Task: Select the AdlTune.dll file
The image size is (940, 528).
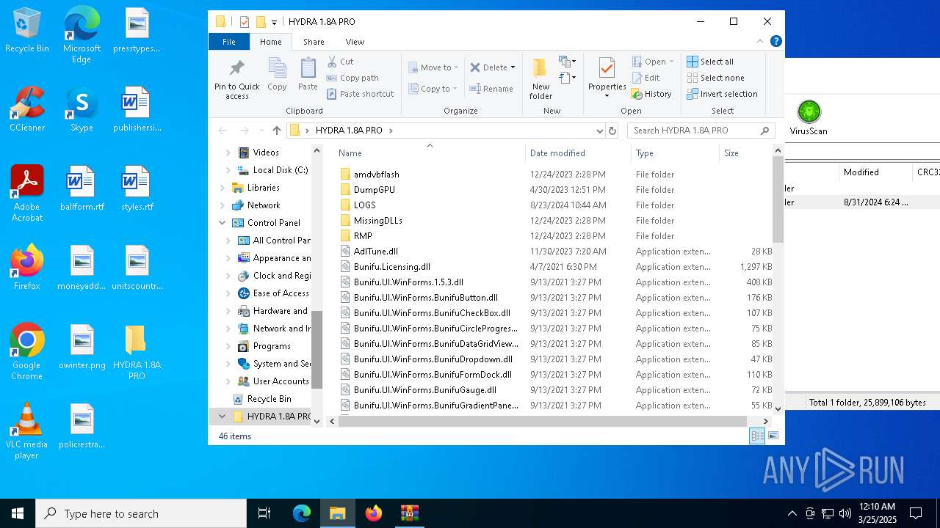Action: (375, 252)
